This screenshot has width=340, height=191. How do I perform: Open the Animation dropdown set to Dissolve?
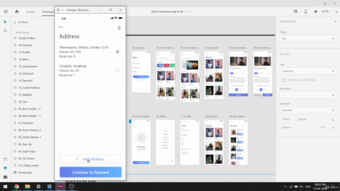tap(308, 110)
